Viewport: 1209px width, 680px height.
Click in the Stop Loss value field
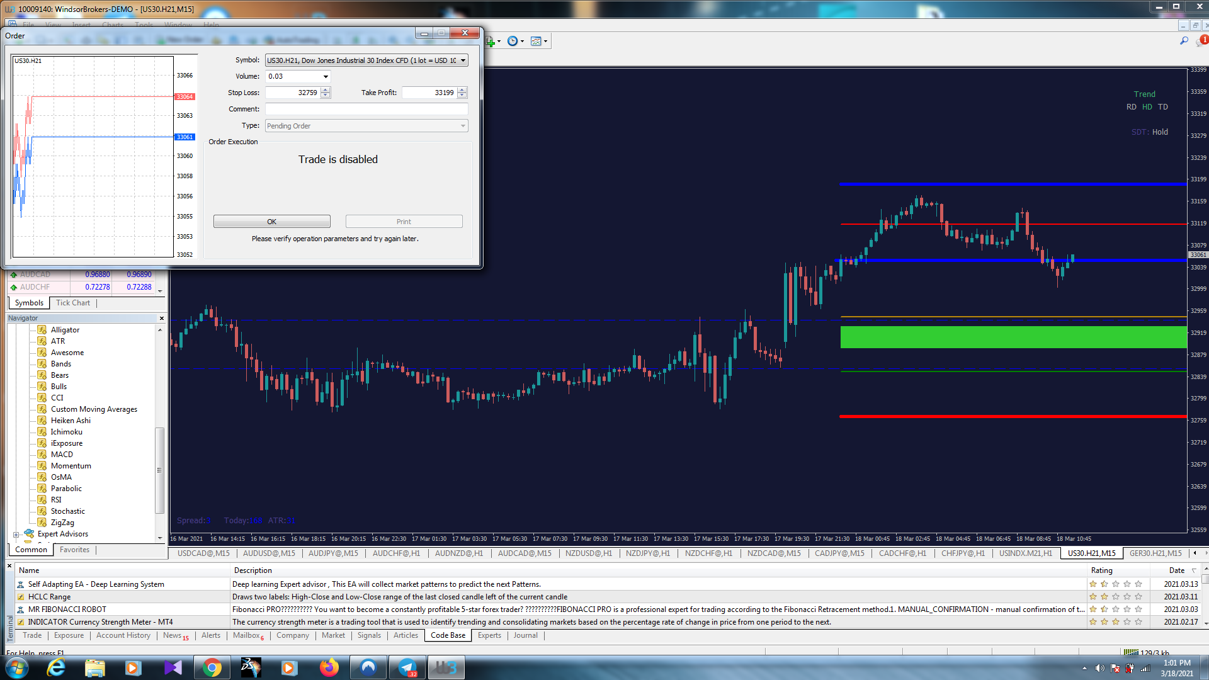pos(293,93)
